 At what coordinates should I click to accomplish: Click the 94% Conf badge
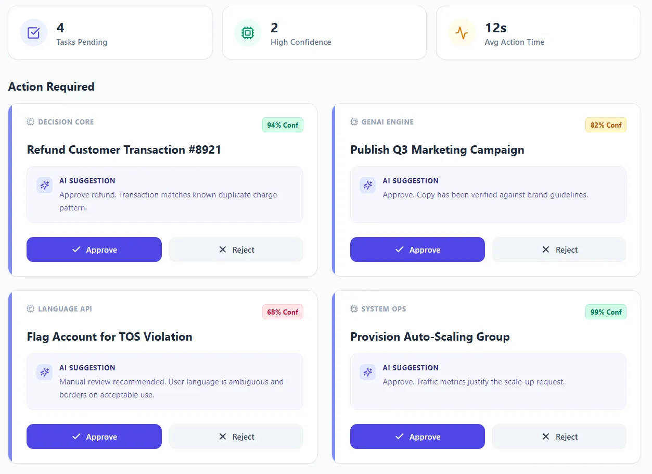[283, 125]
